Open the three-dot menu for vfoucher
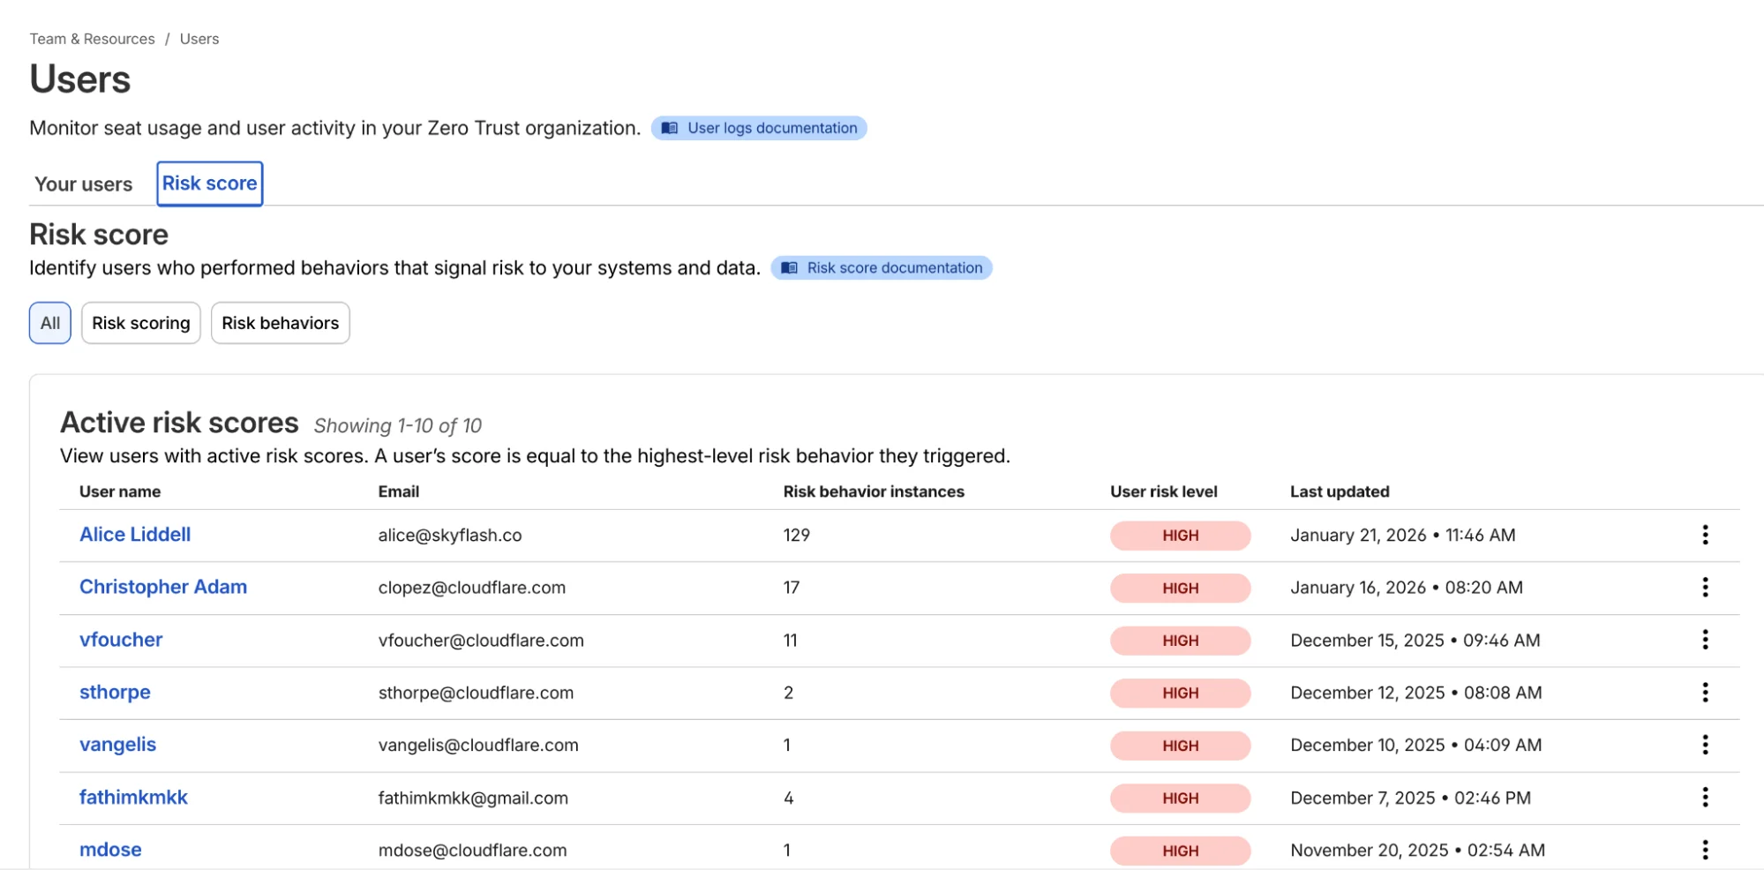 [x=1705, y=640]
